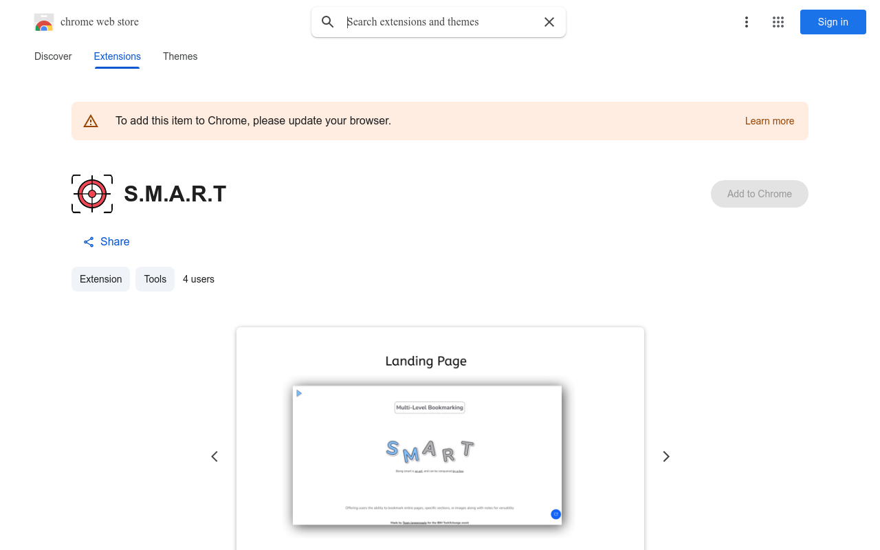The height and width of the screenshot is (550, 880).
Task: Click the magnifying glass search icon
Action: point(328,22)
